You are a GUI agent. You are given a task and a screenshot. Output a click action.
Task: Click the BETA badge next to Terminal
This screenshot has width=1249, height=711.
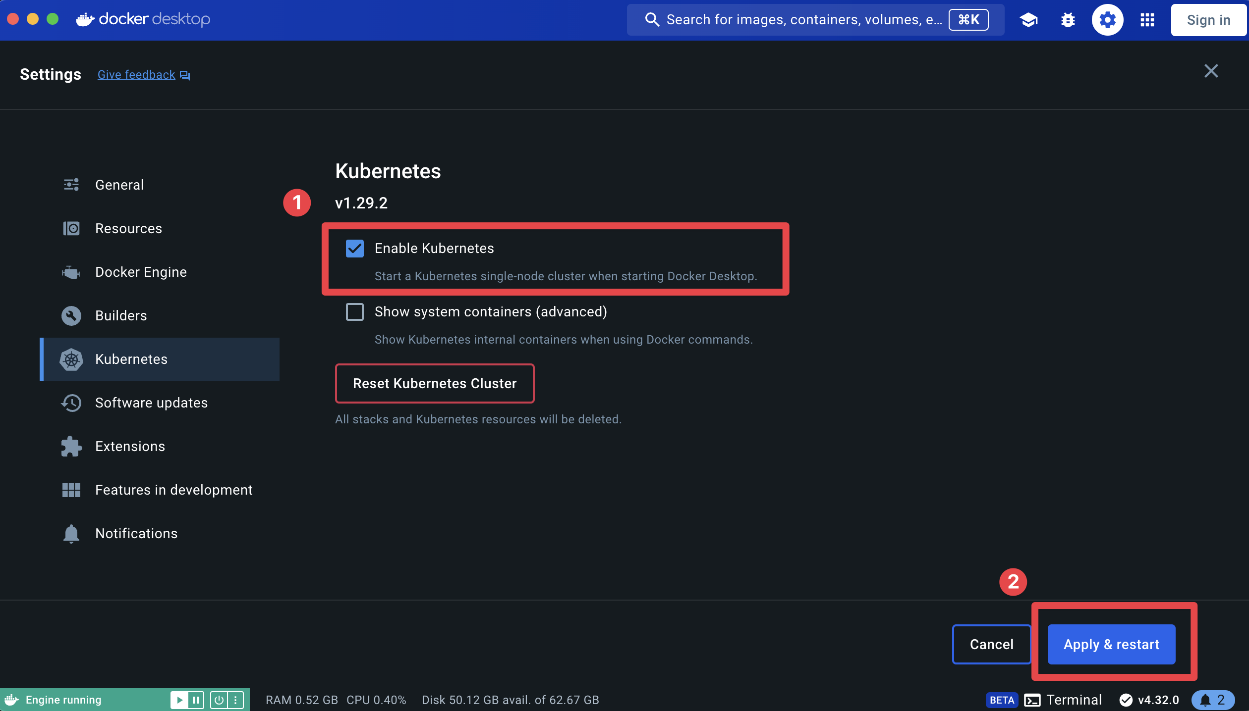[x=1002, y=700]
